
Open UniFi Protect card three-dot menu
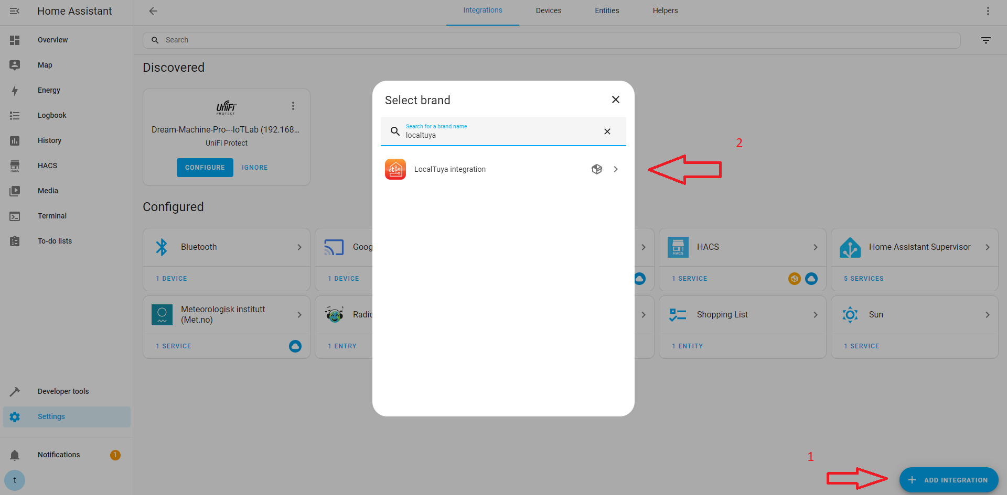click(293, 106)
